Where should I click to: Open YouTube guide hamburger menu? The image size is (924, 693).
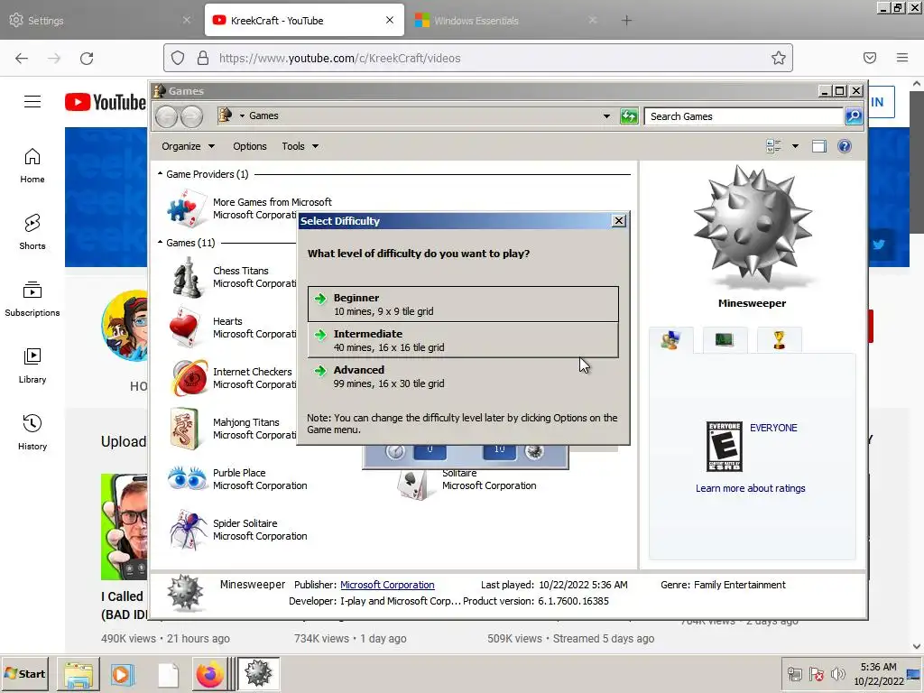click(x=32, y=102)
